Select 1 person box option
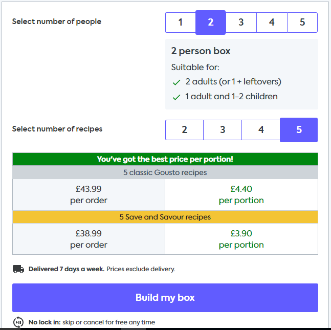Viewport: 331px width, 330px height. pos(181,23)
